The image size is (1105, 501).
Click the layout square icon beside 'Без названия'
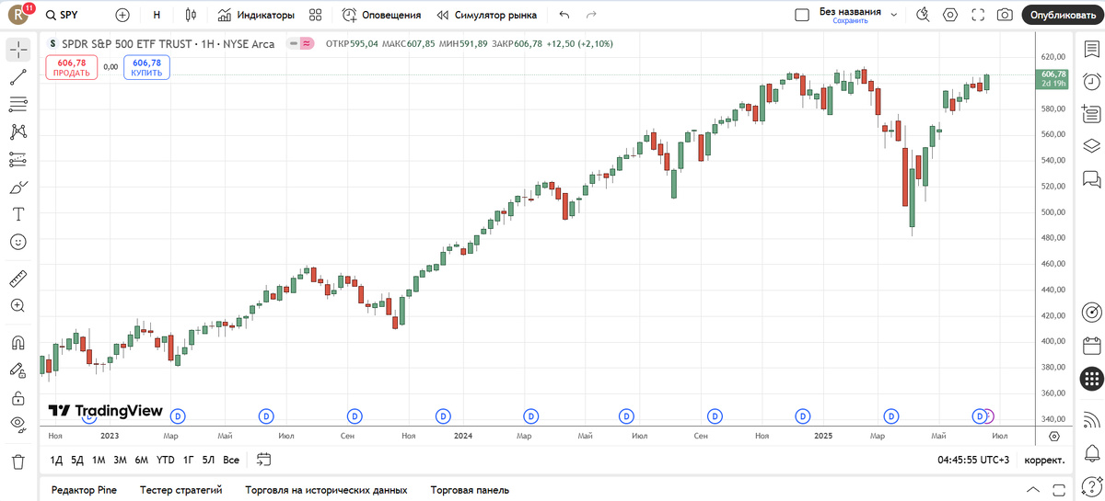click(802, 15)
